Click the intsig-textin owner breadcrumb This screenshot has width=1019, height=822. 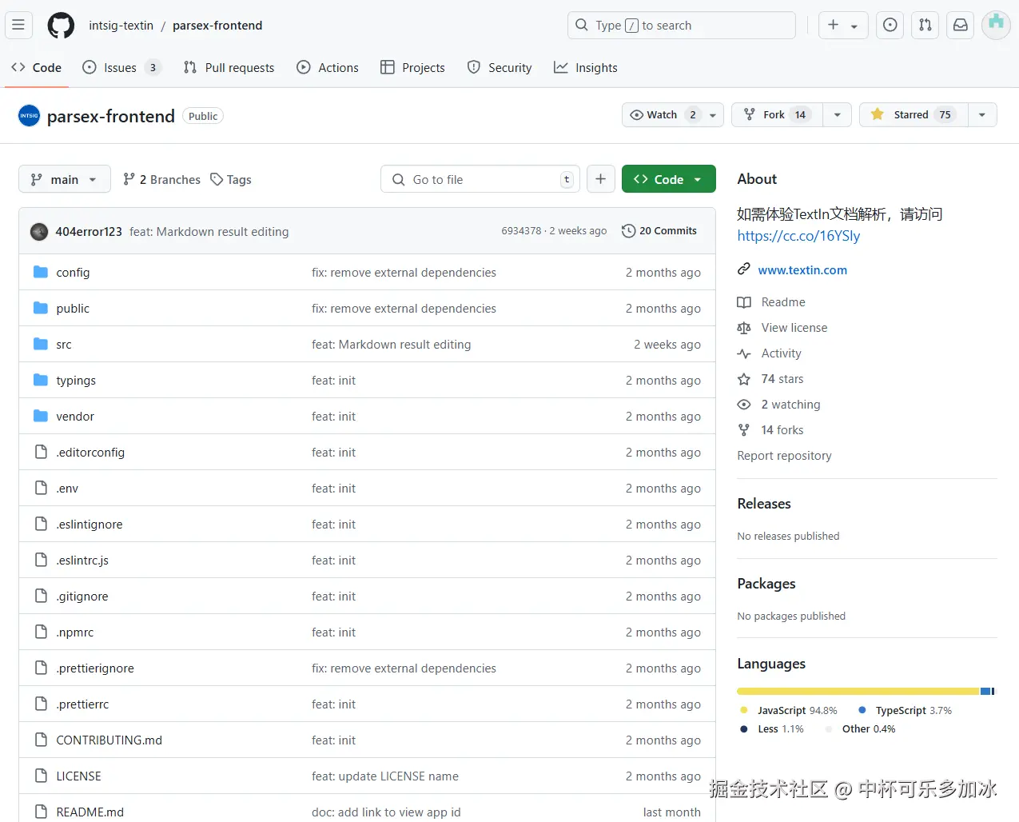coord(121,26)
